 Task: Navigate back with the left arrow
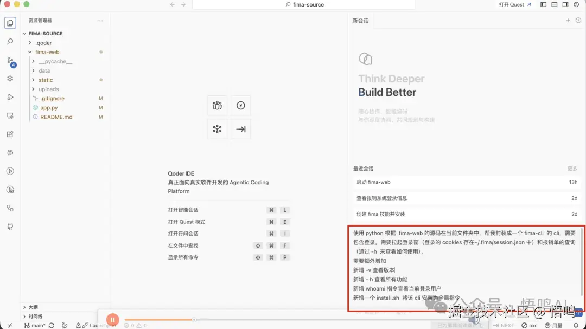point(173,4)
